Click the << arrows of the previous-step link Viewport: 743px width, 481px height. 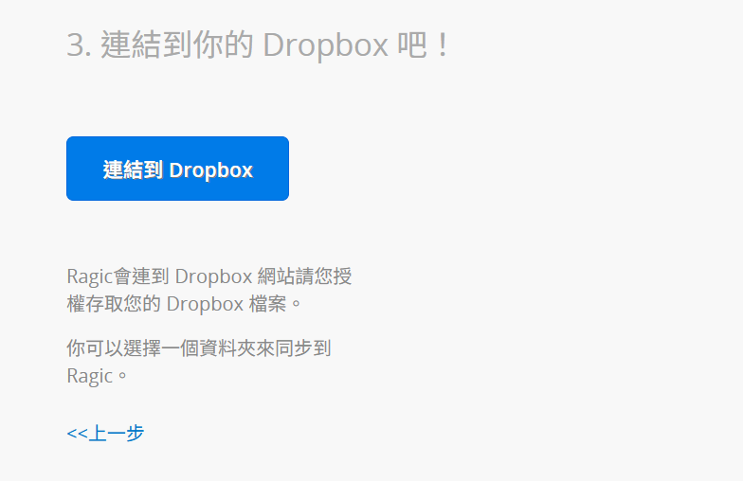78,434
